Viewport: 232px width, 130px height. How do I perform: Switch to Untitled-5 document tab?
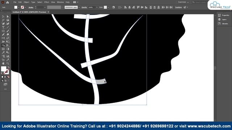[29, 12]
